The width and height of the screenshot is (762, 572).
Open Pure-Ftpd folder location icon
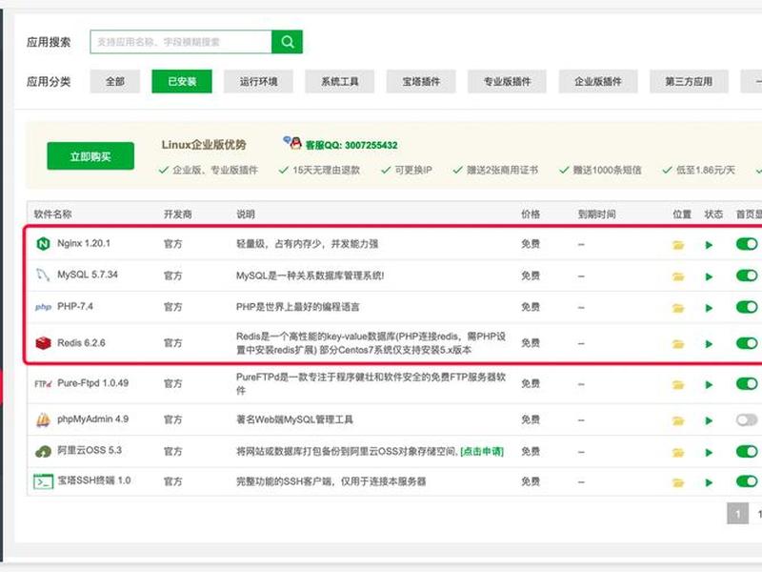(678, 385)
